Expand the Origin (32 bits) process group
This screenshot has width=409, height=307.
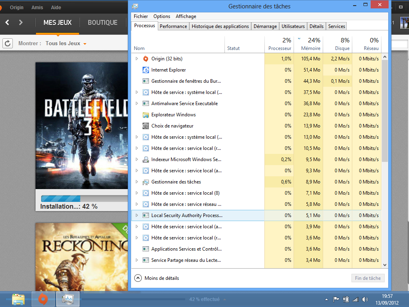(x=137, y=59)
